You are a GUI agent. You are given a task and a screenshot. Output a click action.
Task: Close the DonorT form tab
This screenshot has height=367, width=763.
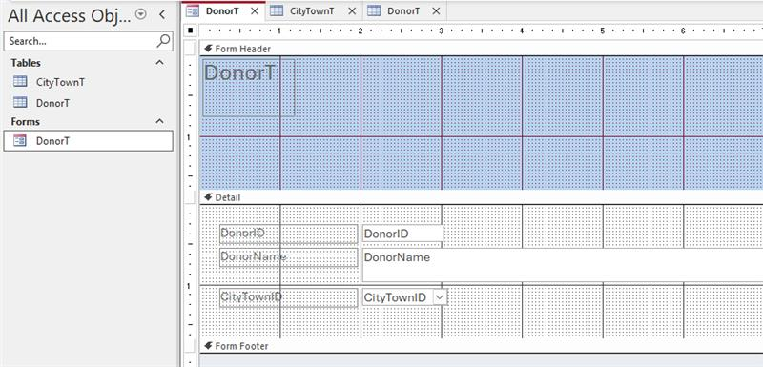tap(255, 11)
